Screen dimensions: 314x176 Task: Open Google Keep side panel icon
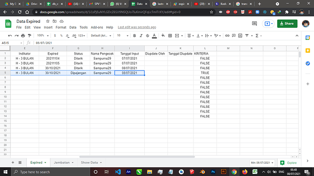[308, 50]
